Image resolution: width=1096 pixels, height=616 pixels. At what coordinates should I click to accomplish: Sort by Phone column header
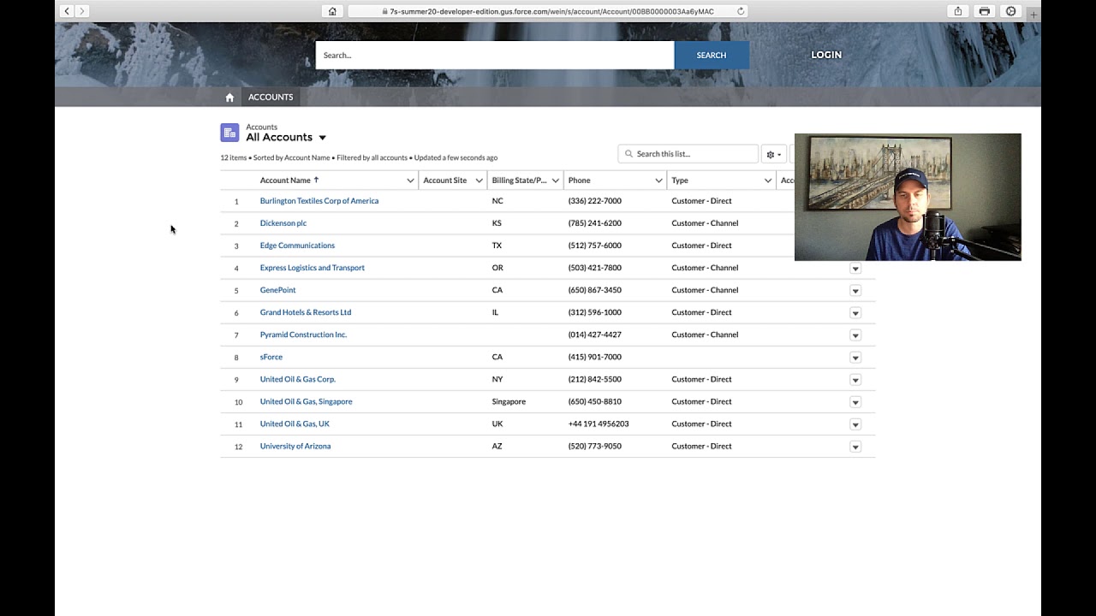point(580,181)
